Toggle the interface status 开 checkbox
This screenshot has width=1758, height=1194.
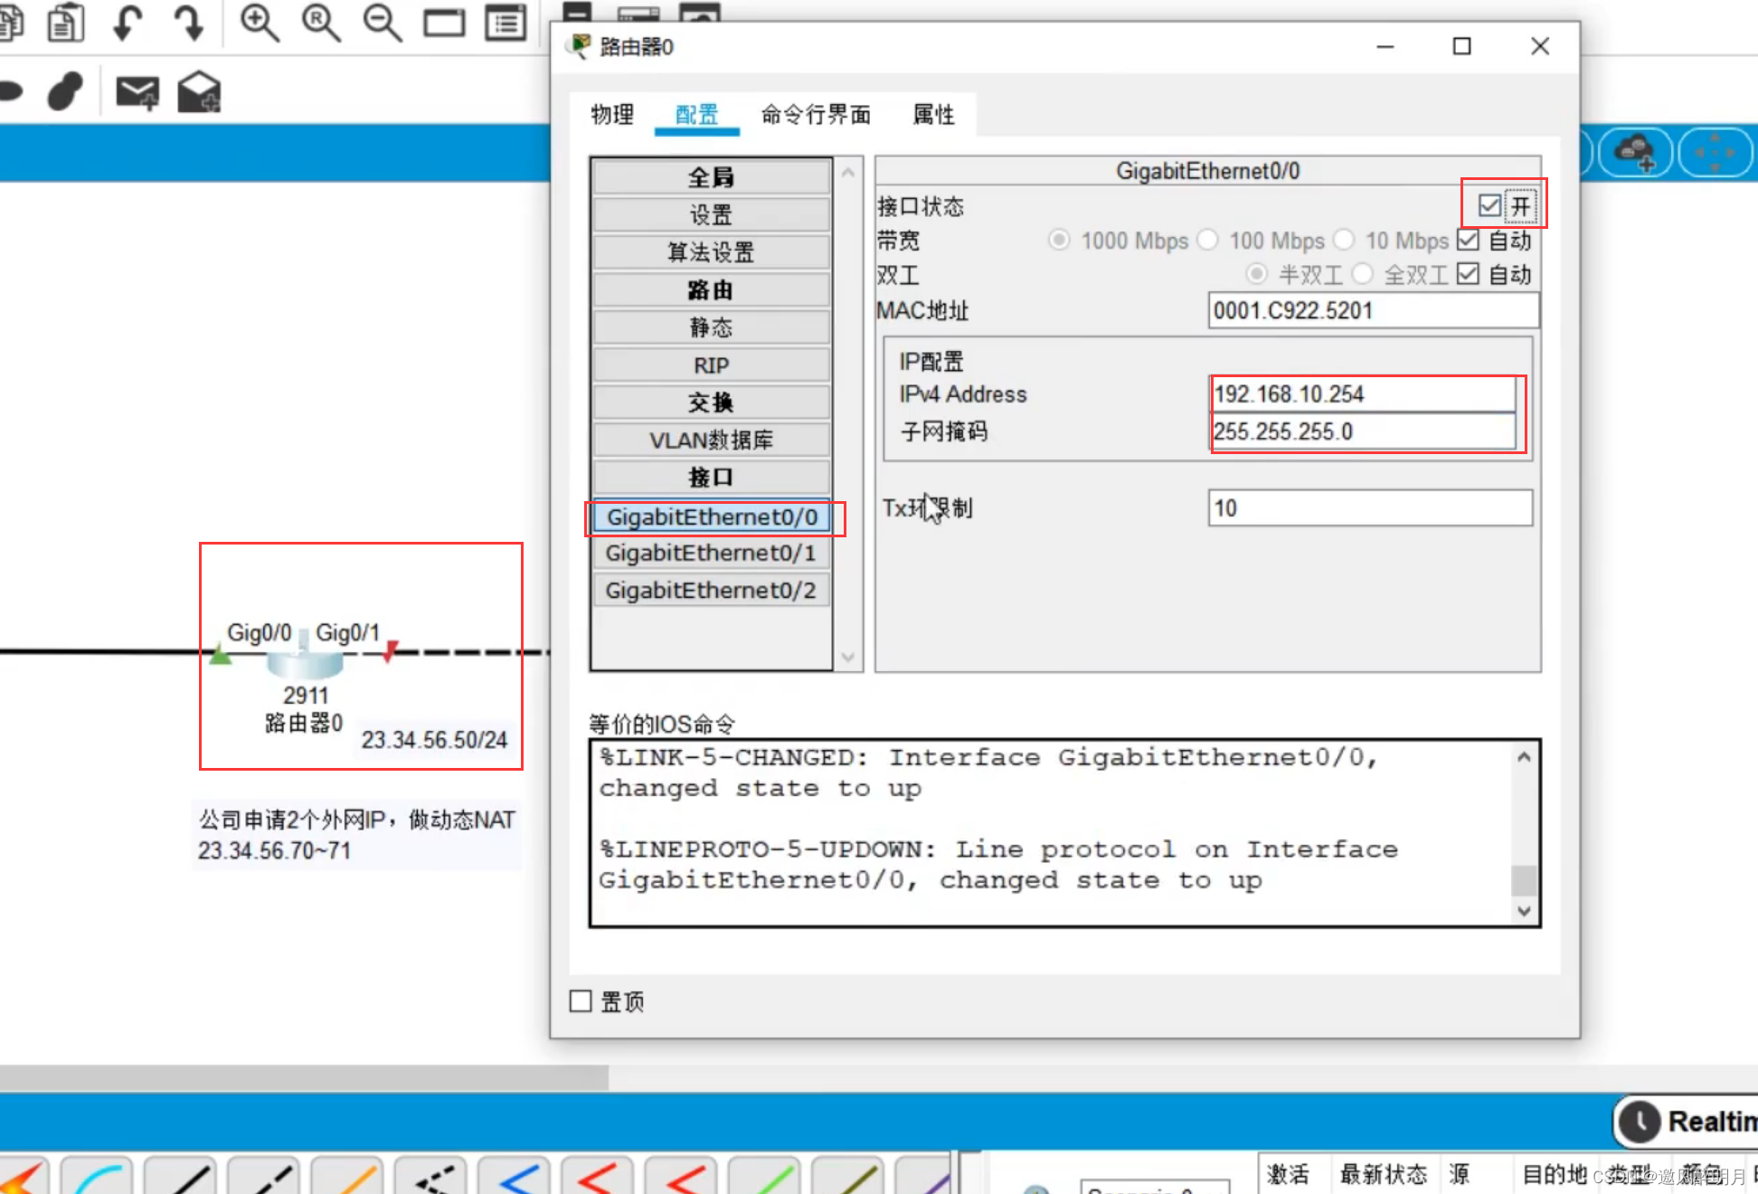1489,205
